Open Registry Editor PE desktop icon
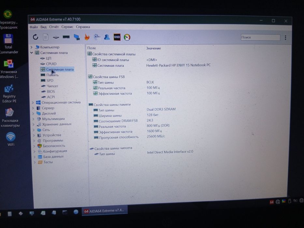The width and height of the screenshot is (304, 228). pyautogui.click(x=9, y=93)
